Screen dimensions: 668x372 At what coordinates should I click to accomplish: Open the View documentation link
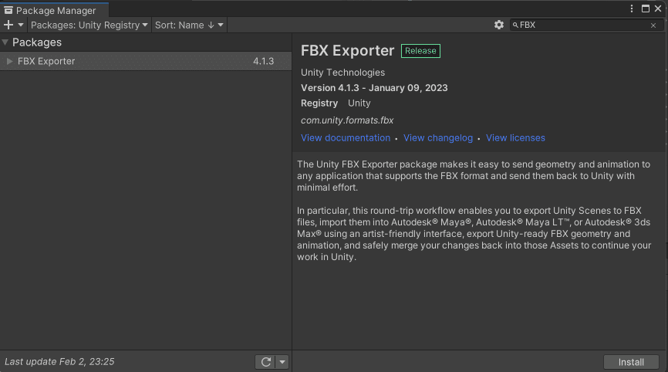pyautogui.click(x=346, y=138)
